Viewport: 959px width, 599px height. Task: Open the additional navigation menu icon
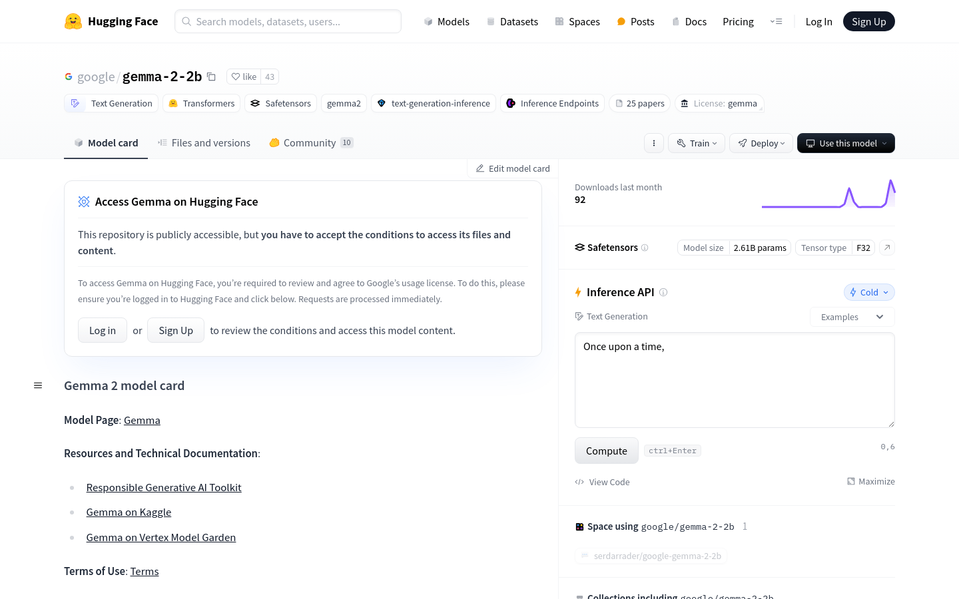pyautogui.click(x=777, y=21)
